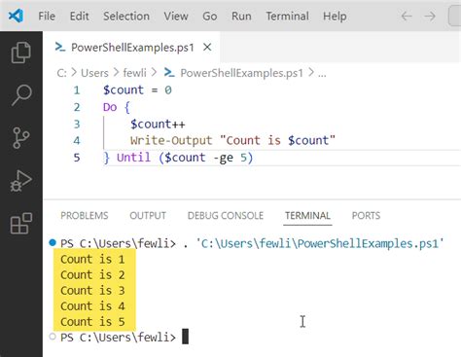Select the PowerShellExamples.ps1 editor tab
This screenshot has width=461, height=357.
[x=132, y=48]
